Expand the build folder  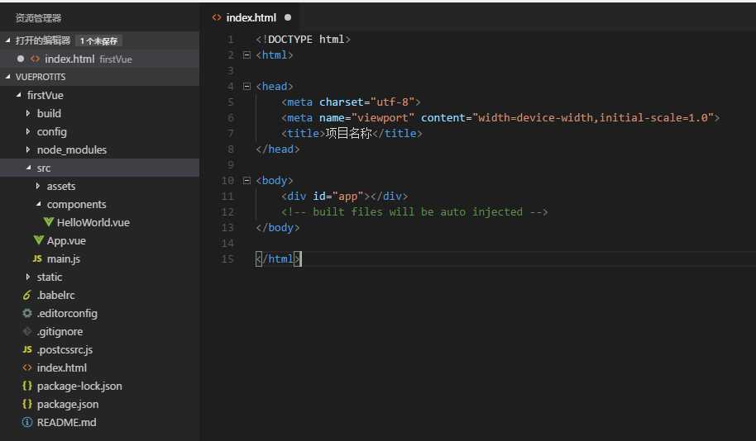(28, 113)
